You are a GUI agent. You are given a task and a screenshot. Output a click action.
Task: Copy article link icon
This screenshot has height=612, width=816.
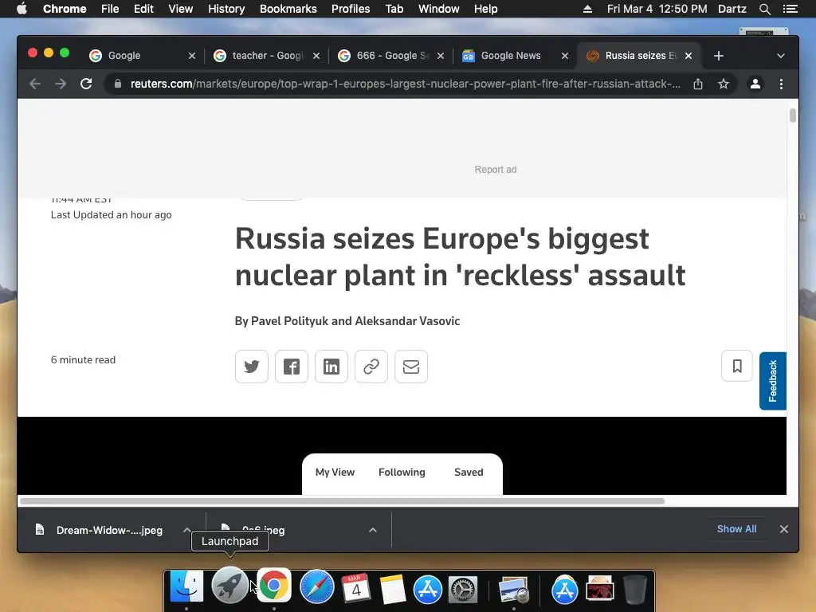(x=371, y=367)
